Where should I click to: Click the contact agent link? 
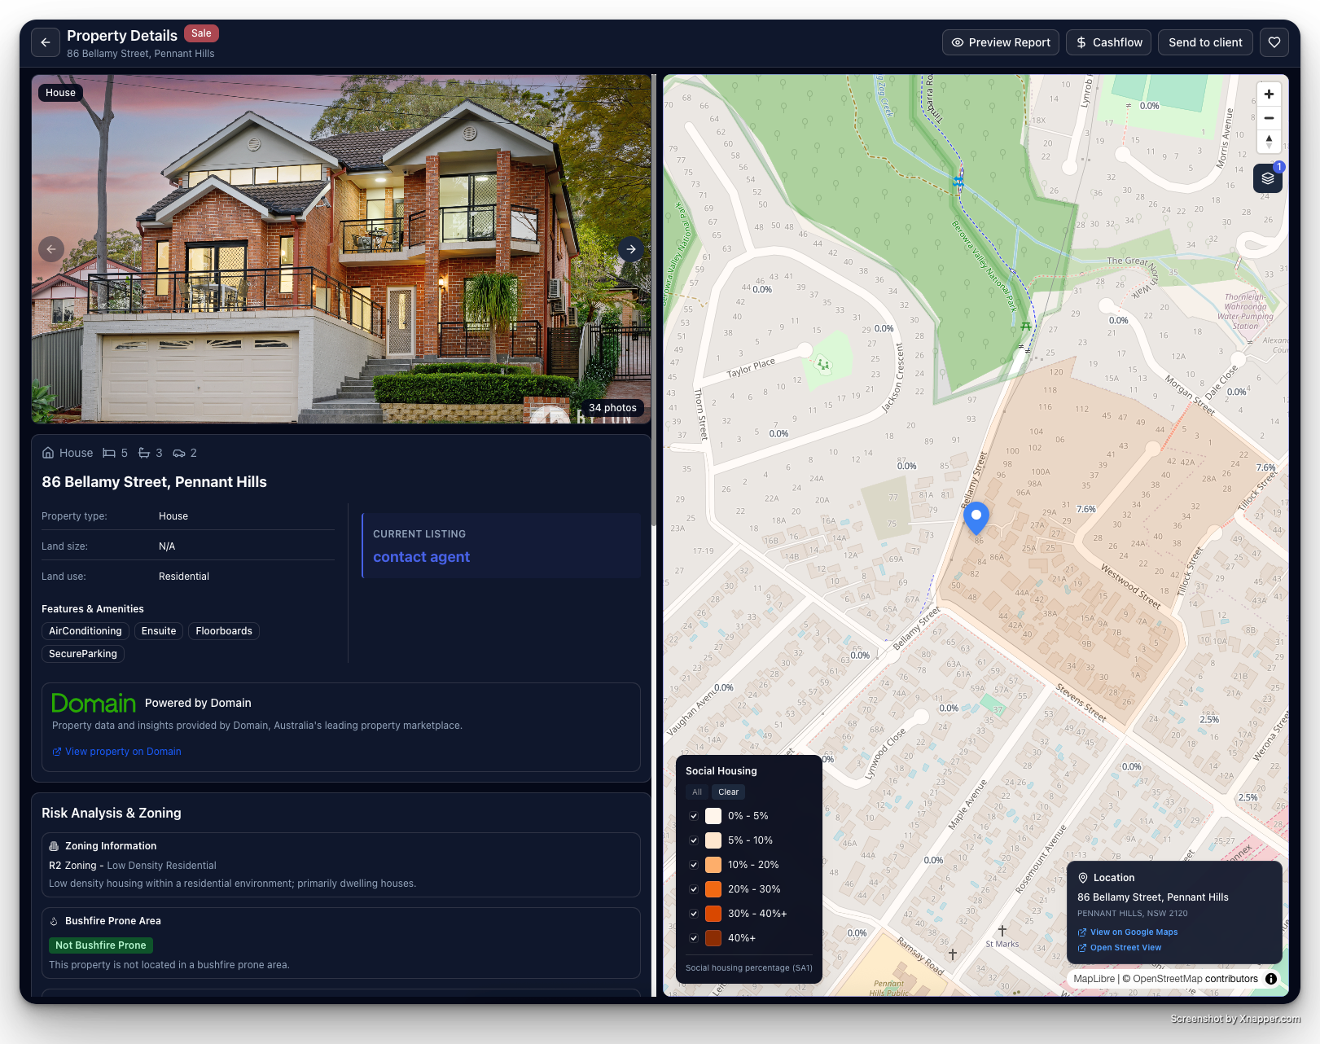421,557
